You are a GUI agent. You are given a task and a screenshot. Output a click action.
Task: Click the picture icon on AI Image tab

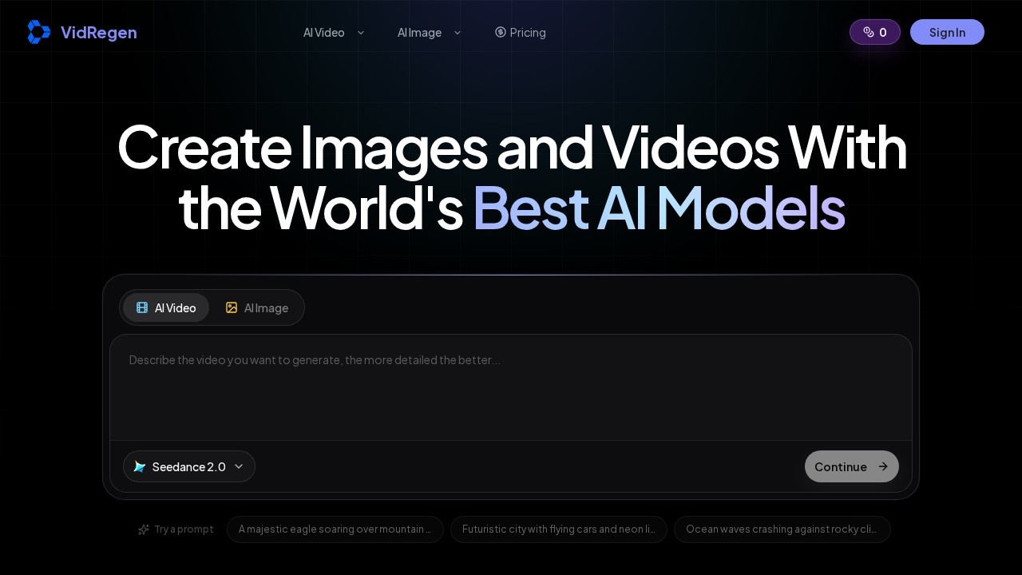(x=232, y=307)
